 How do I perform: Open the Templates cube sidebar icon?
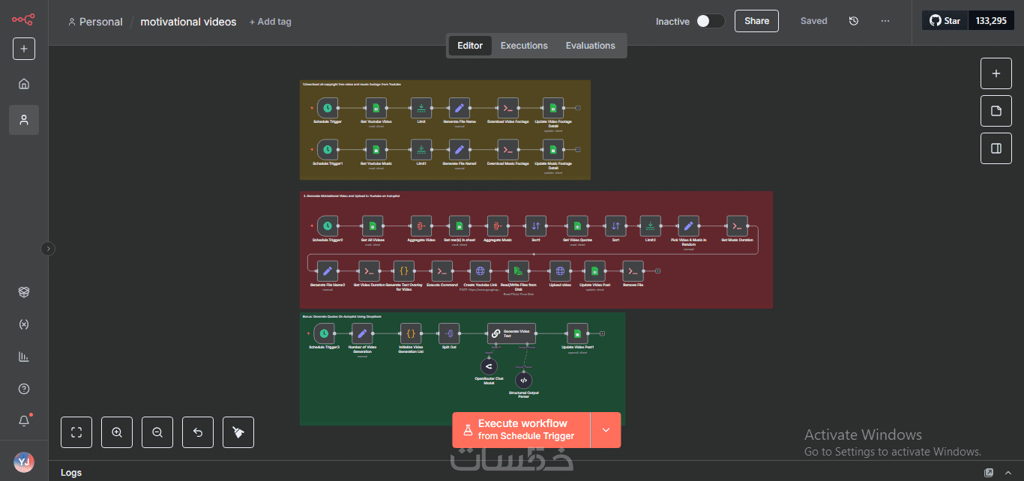[x=24, y=292]
